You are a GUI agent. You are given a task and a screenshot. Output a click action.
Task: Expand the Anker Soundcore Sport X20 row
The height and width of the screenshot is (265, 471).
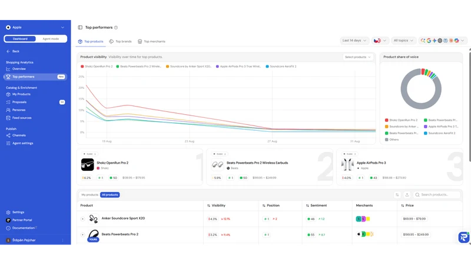[x=82, y=219]
